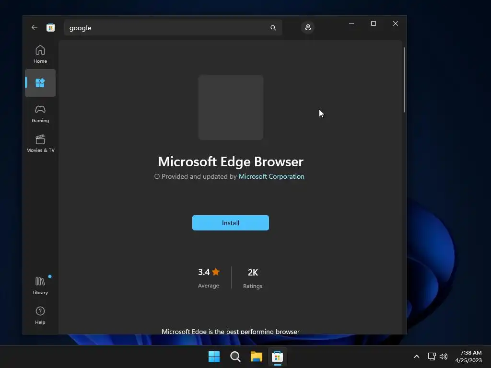
Task: Open taskbar Search
Action: 235,356
